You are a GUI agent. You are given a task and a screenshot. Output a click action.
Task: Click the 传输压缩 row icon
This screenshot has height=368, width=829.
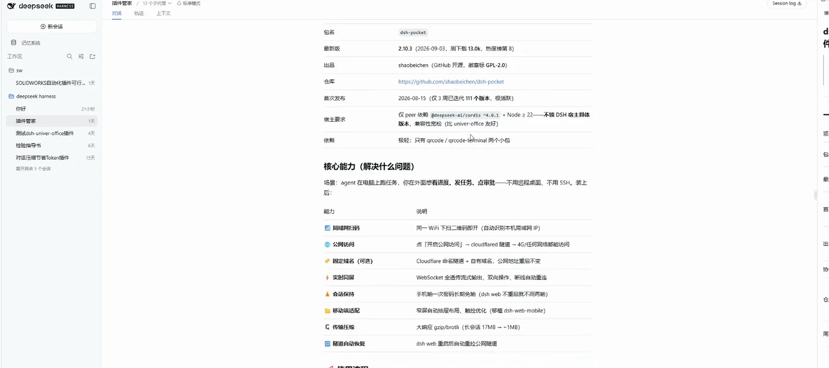tap(327, 327)
